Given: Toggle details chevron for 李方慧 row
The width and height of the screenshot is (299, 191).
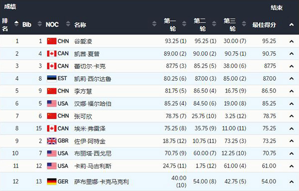Looking at the screenshot, I should (x=292, y=91).
